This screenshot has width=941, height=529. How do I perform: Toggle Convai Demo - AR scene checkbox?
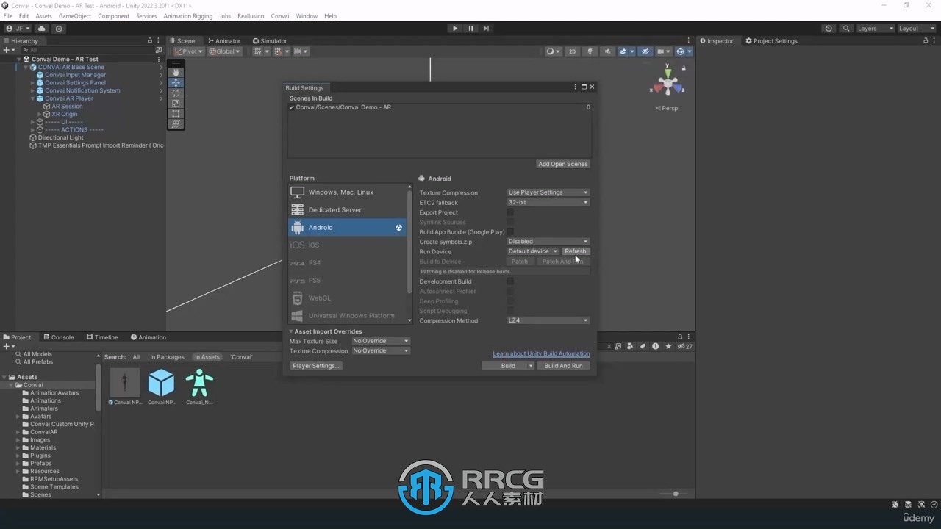(292, 107)
